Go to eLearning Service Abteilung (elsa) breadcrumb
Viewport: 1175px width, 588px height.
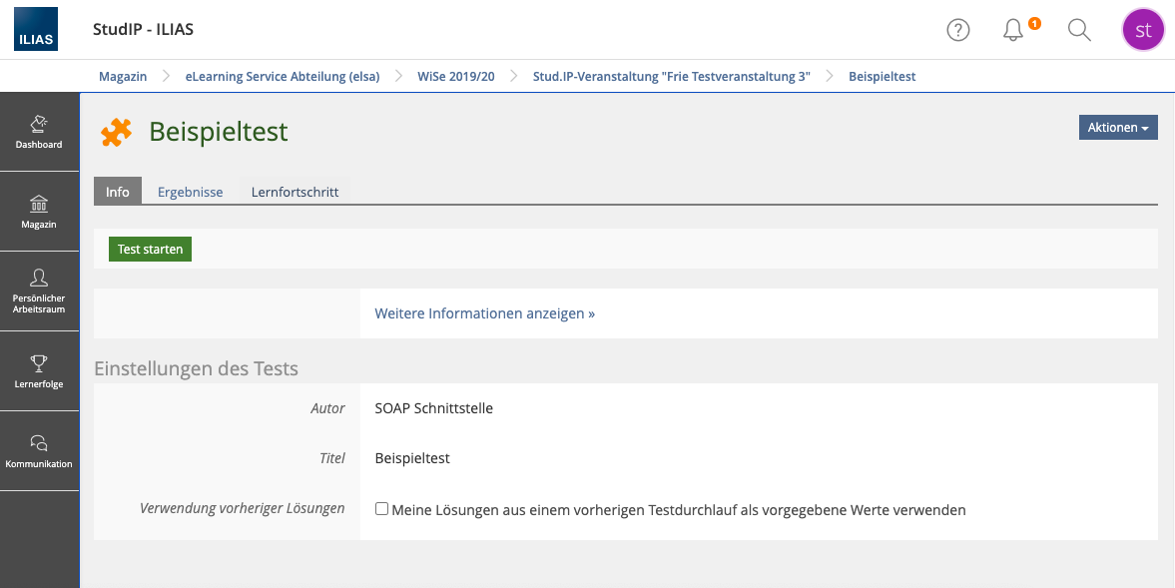click(283, 76)
